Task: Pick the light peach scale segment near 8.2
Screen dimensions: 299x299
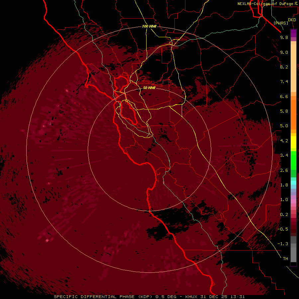Action: 293,68
